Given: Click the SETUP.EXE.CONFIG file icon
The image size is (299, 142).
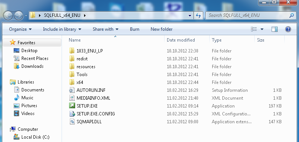Looking at the screenshot, I should tap(72, 114).
